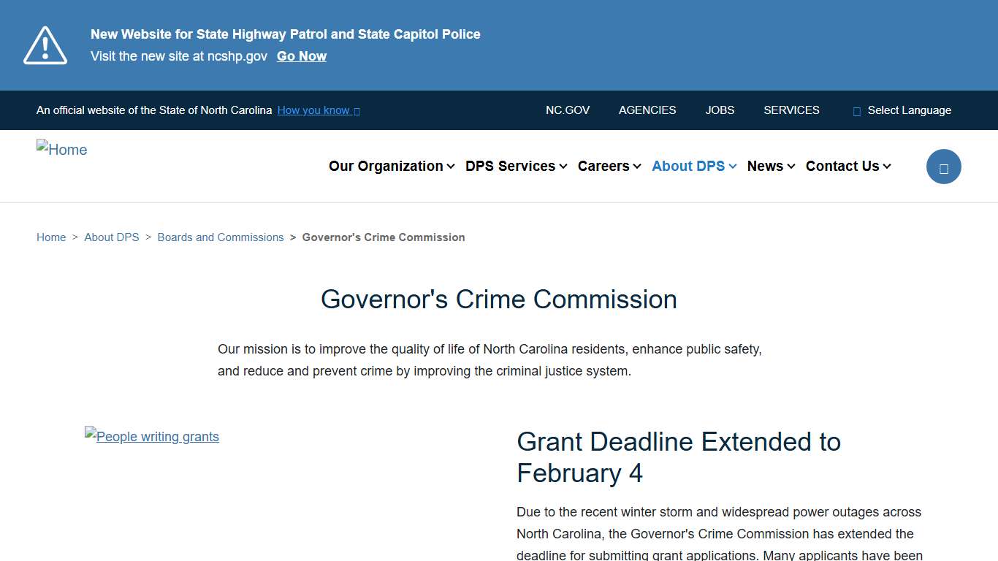This screenshot has width=998, height=561.
Task: Click the Home logo image
Action: point(61,149)
